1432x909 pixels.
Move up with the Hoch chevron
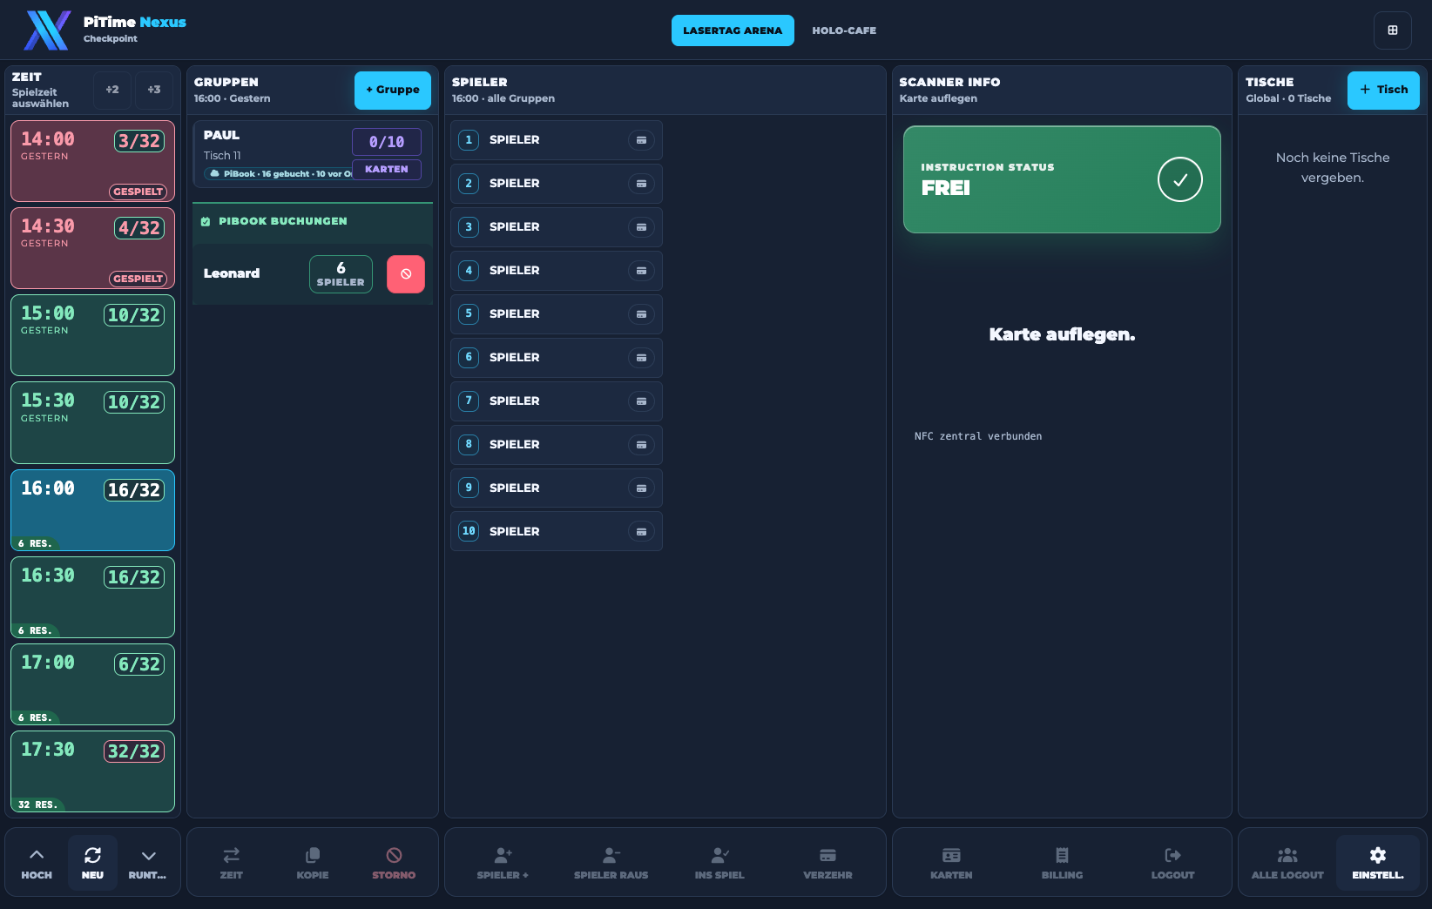(x=37, y=862)
